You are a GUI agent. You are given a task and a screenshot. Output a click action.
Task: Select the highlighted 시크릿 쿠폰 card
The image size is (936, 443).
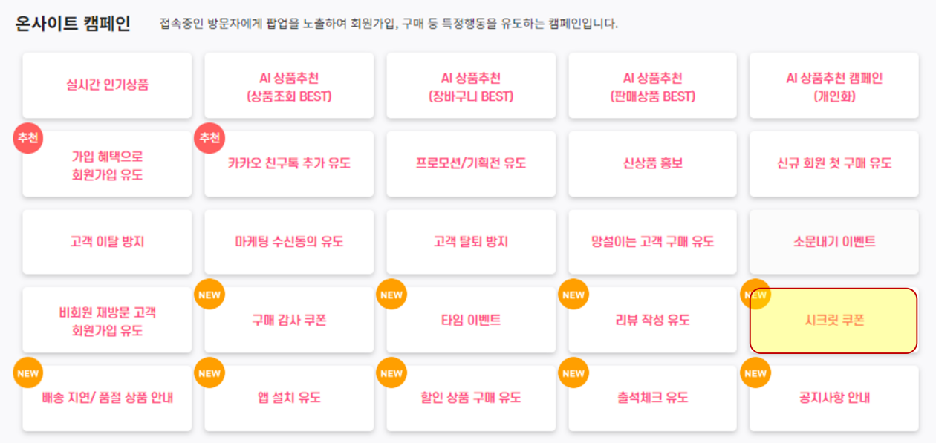pyautogui.click(x=834, y=321)
